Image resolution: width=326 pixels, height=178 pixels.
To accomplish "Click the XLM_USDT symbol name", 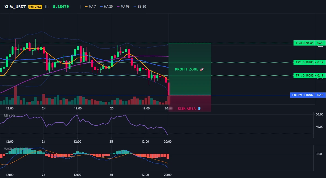I will (x=15, y=7).
